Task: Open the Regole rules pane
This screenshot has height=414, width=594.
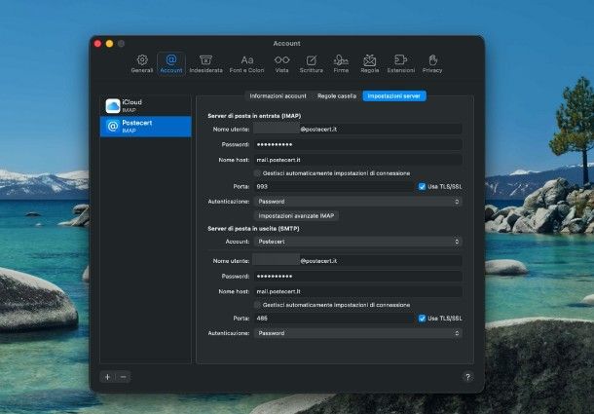Action: 370,63
